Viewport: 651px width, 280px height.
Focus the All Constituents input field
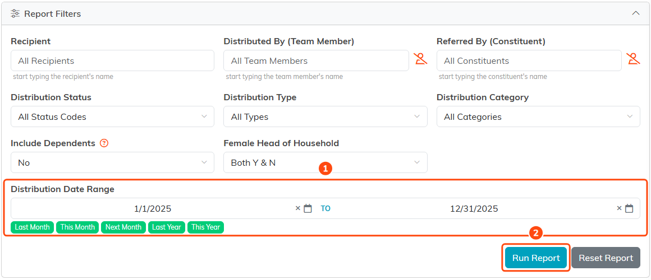529,60
